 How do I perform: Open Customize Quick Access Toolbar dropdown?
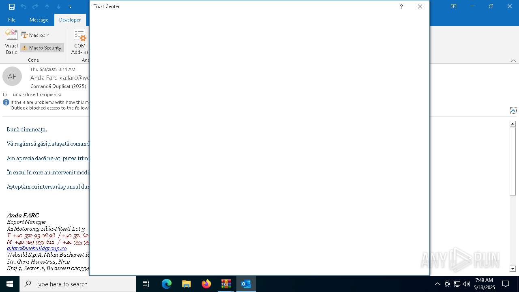tap(70, 7)
